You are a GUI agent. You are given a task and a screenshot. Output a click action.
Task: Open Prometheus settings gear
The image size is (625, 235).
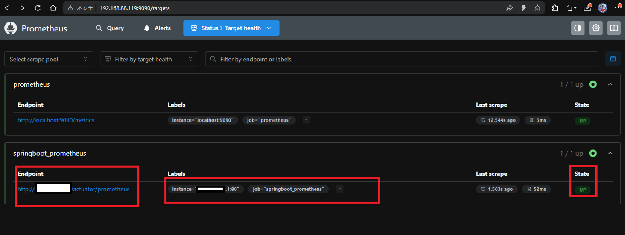coord(596,28)
